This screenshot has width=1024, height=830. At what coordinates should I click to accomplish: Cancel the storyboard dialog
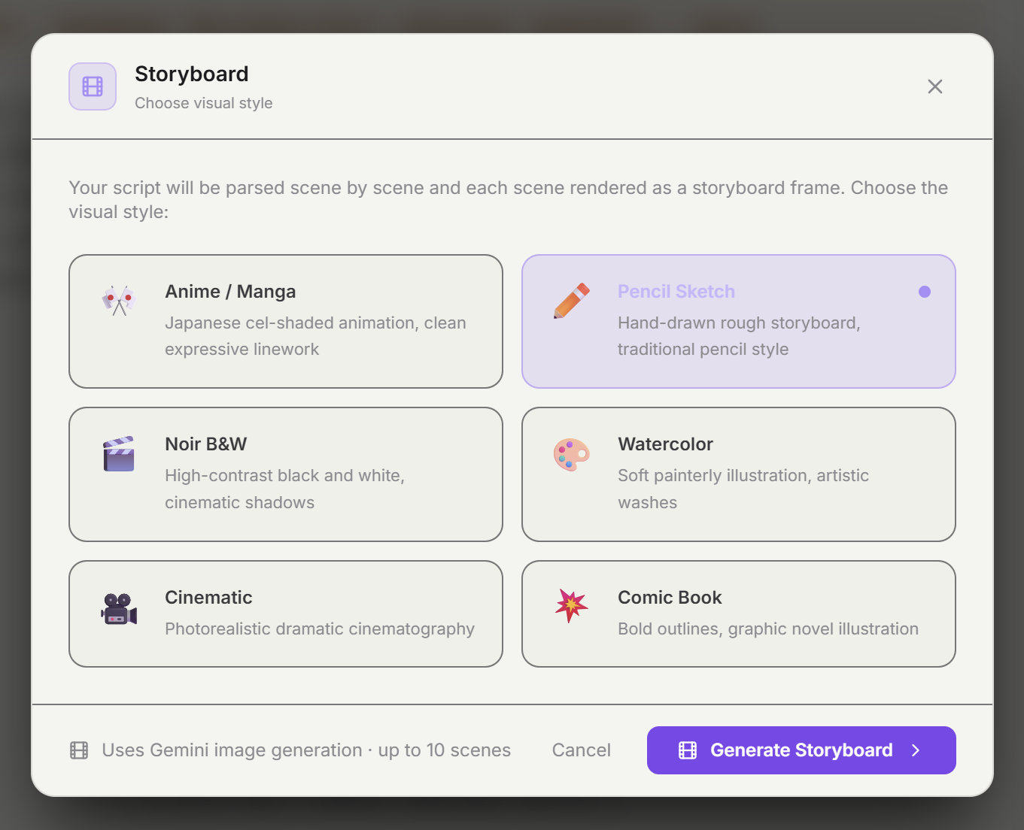pyautogui.click(x=582, y=750)
